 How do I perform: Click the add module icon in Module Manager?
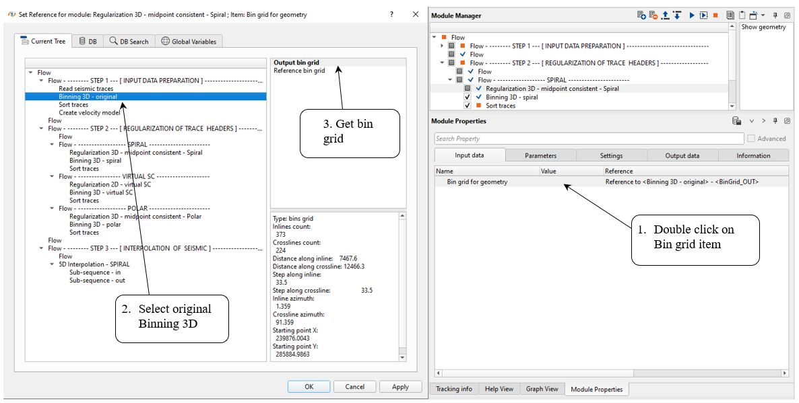641,15
